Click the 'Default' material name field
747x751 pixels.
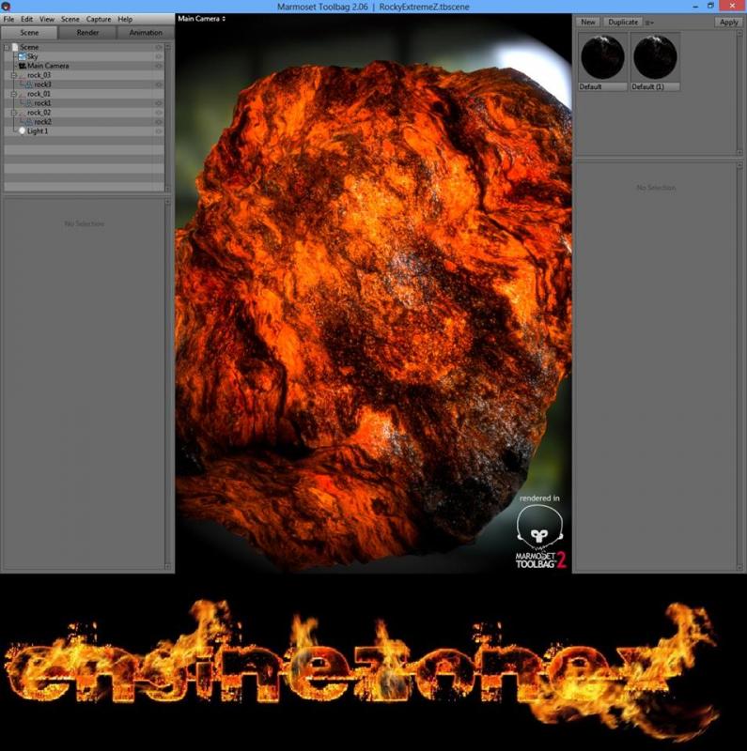tap(602, 86)
